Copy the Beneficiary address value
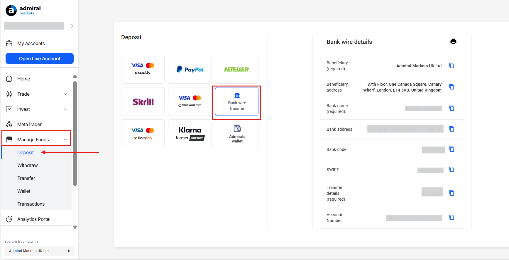The image size is (509, 260). pos(451,87)
